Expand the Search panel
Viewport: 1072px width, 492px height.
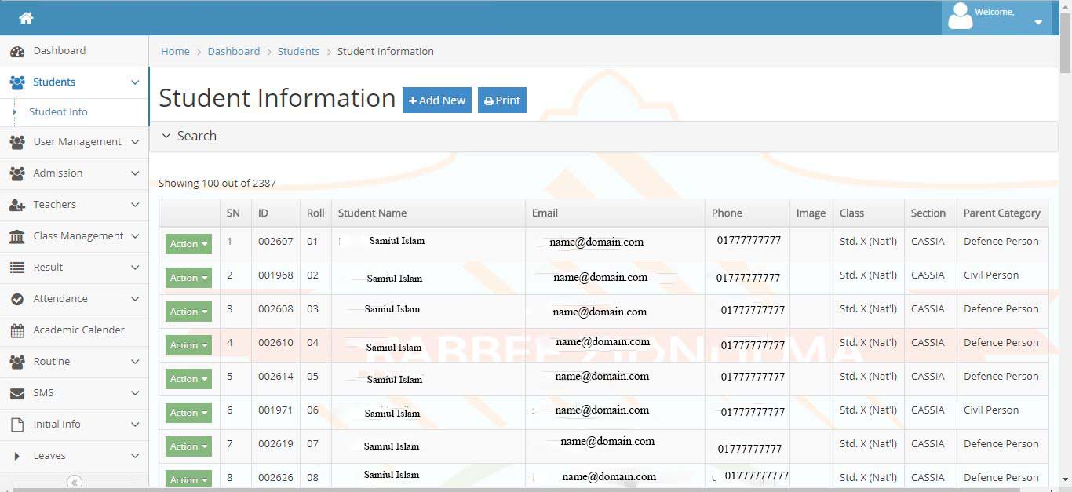coord(188,136)
